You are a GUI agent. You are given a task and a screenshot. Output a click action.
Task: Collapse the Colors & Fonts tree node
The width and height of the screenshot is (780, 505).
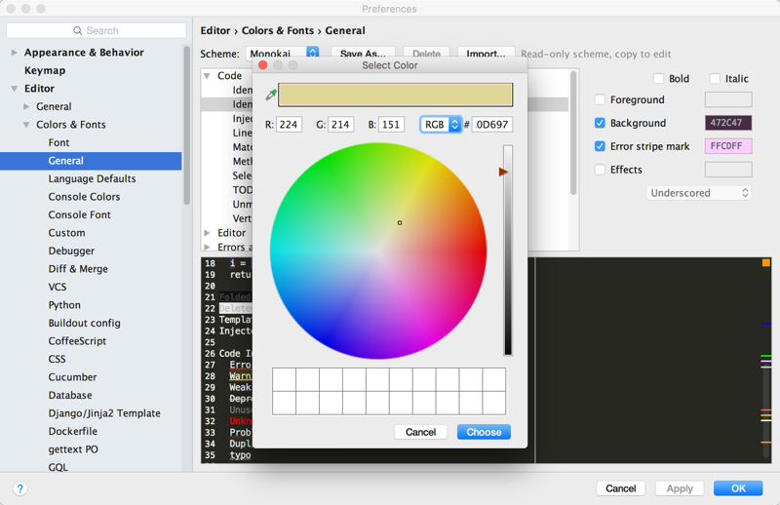click(x=26, y=125)
